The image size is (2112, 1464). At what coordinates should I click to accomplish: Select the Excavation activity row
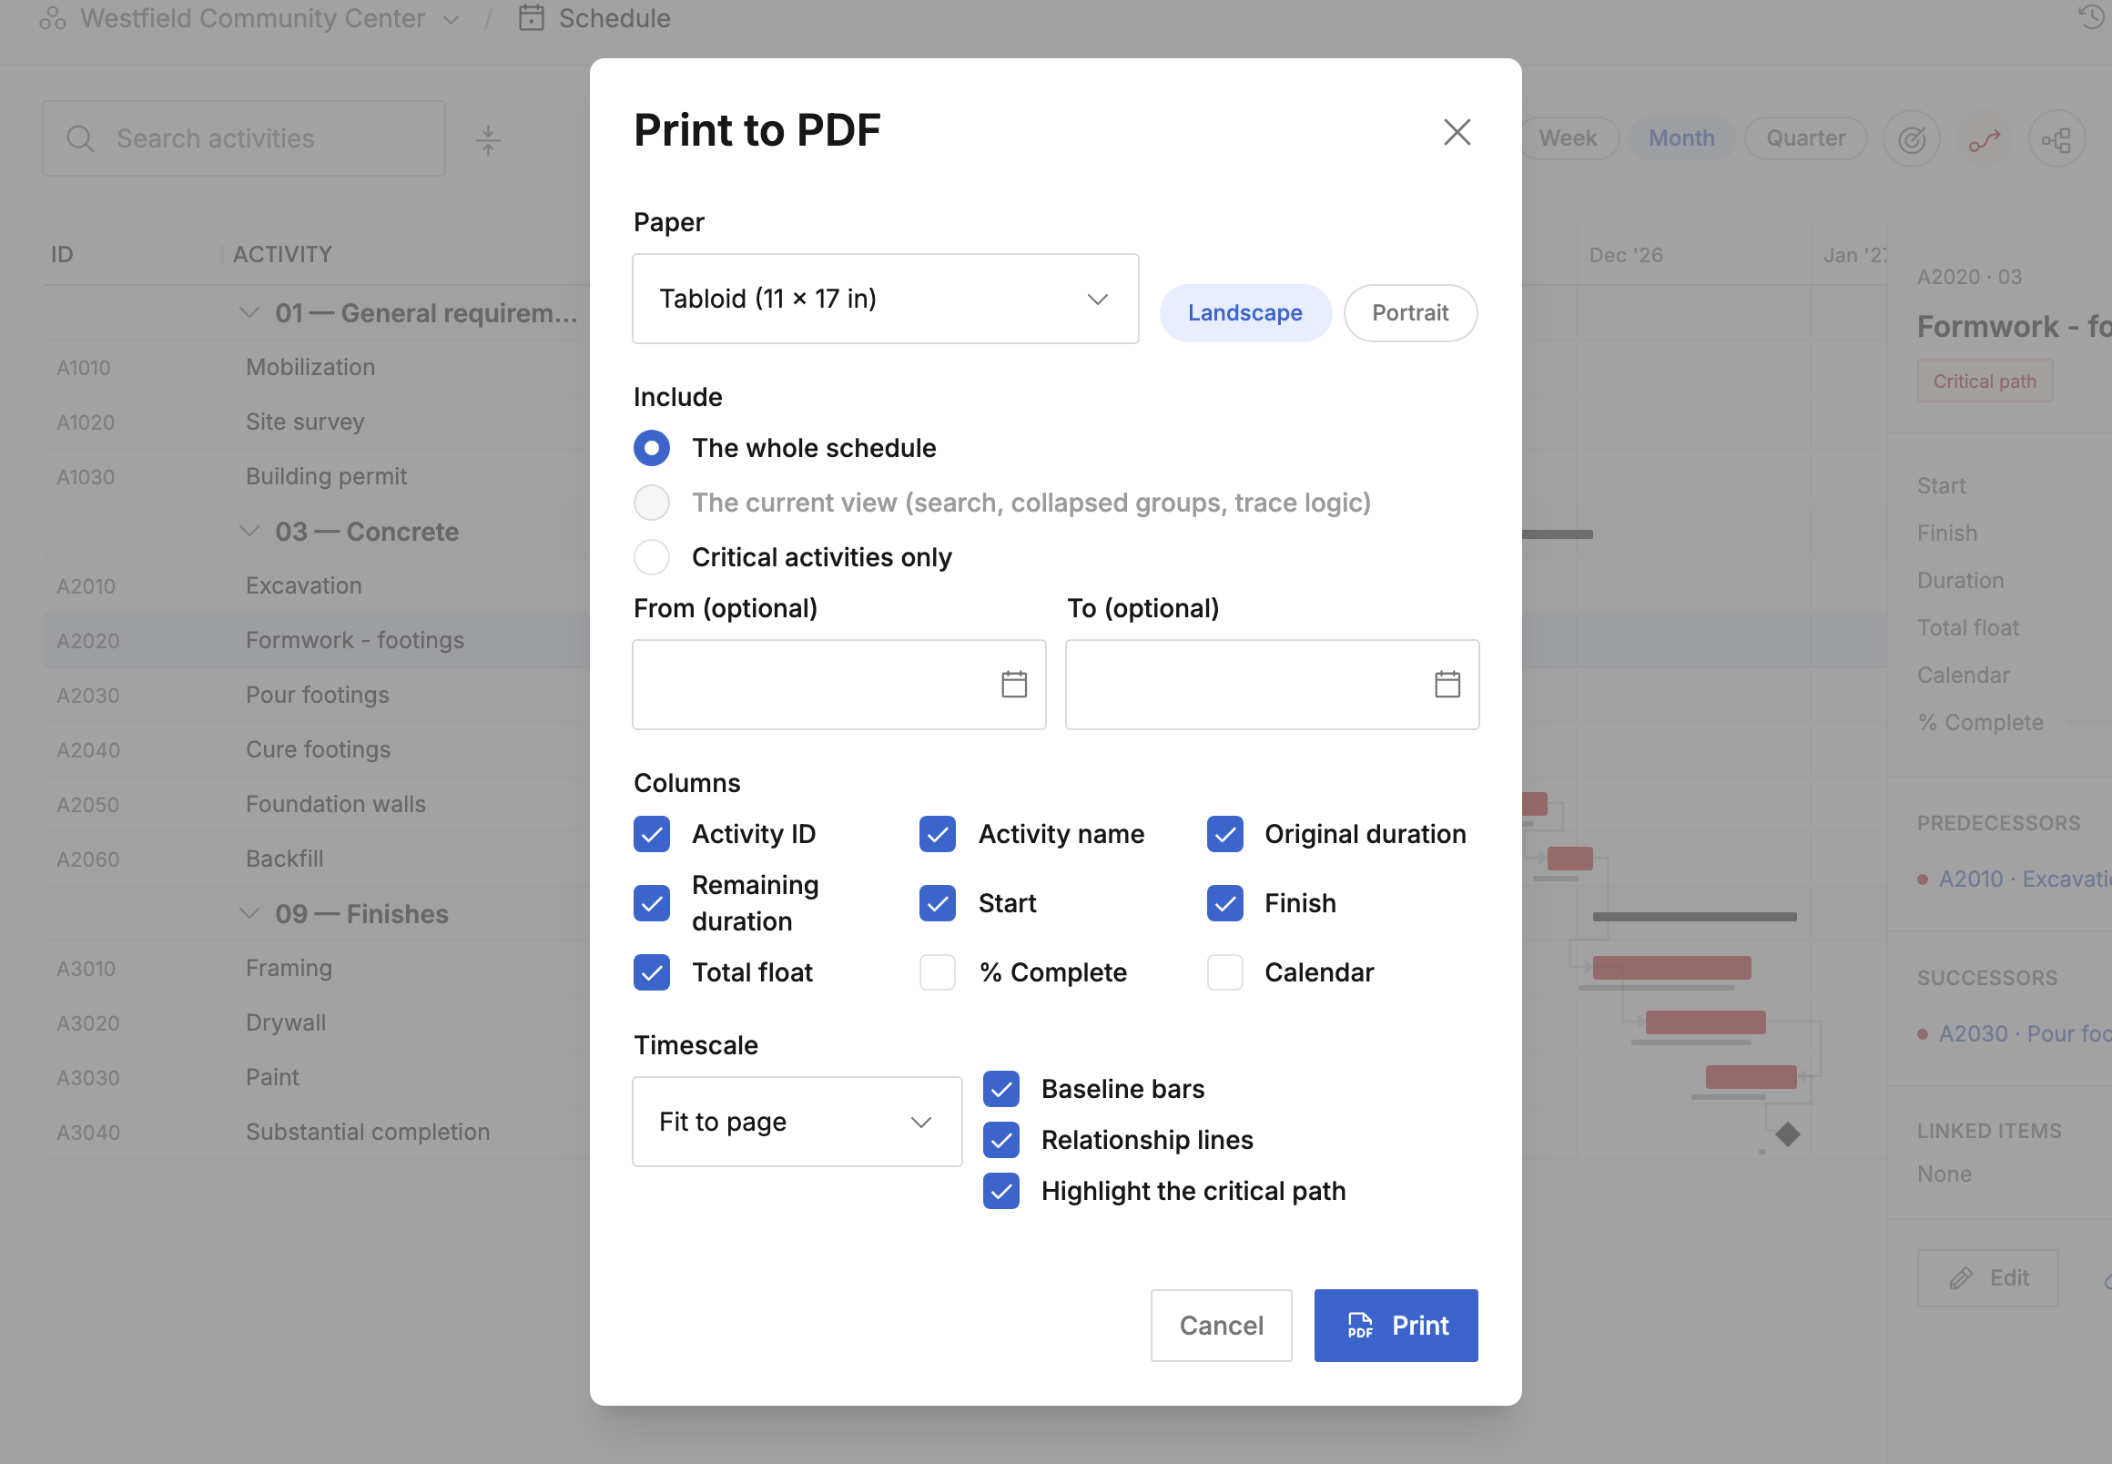tap(317, 585)
